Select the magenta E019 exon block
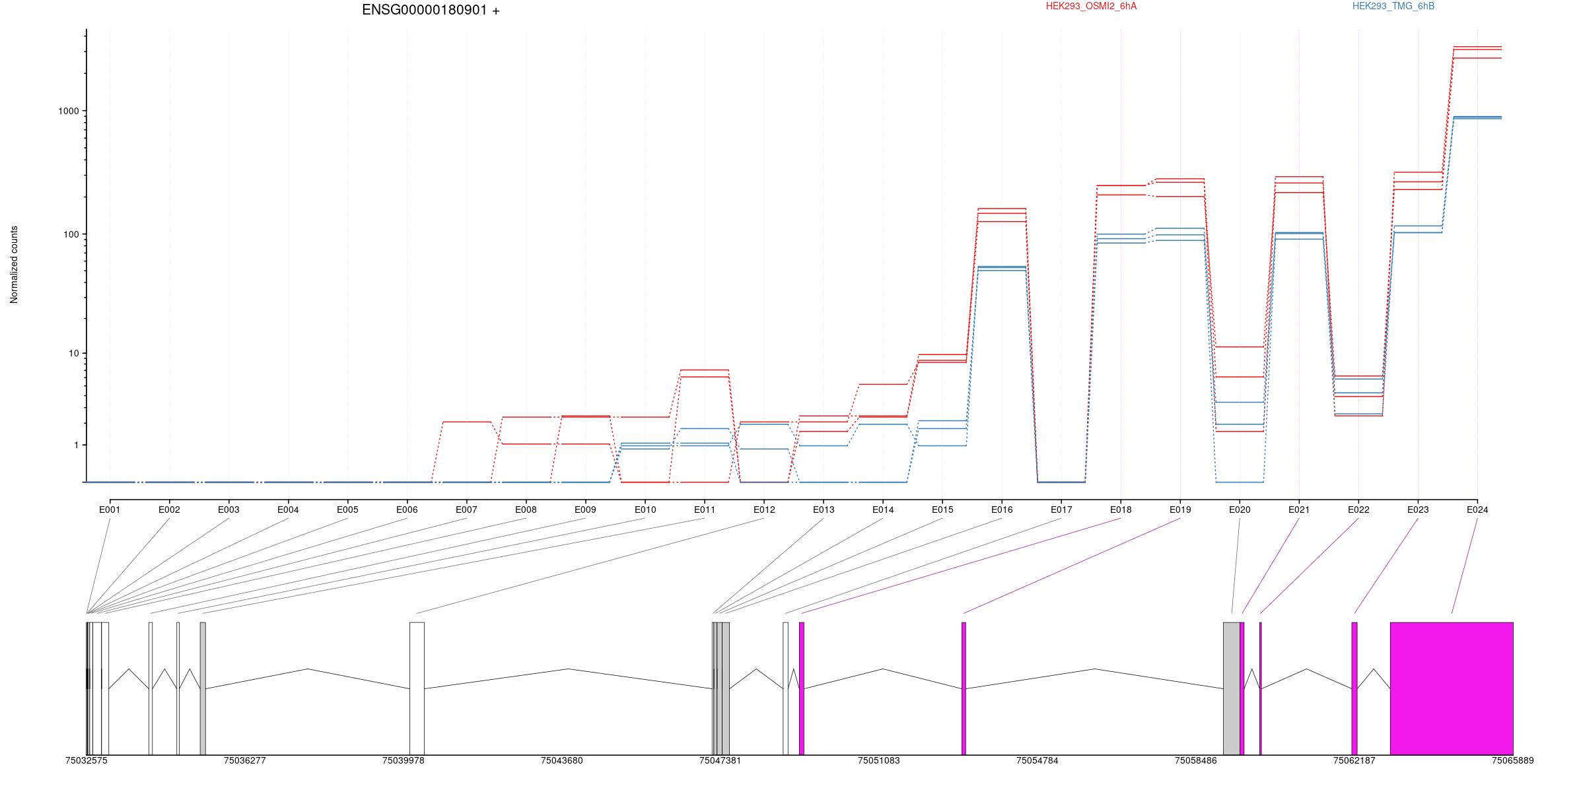1585x792 pixels. (964, 688)
